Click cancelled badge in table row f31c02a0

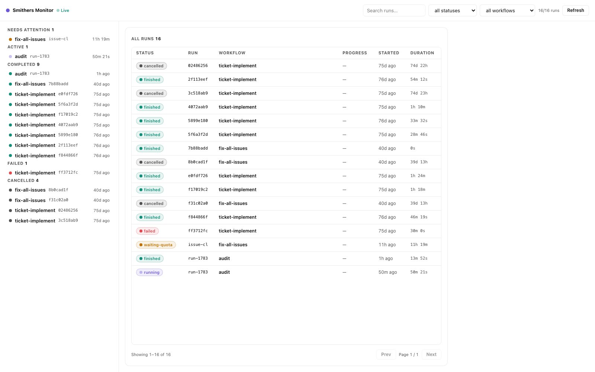click(151, 203)
